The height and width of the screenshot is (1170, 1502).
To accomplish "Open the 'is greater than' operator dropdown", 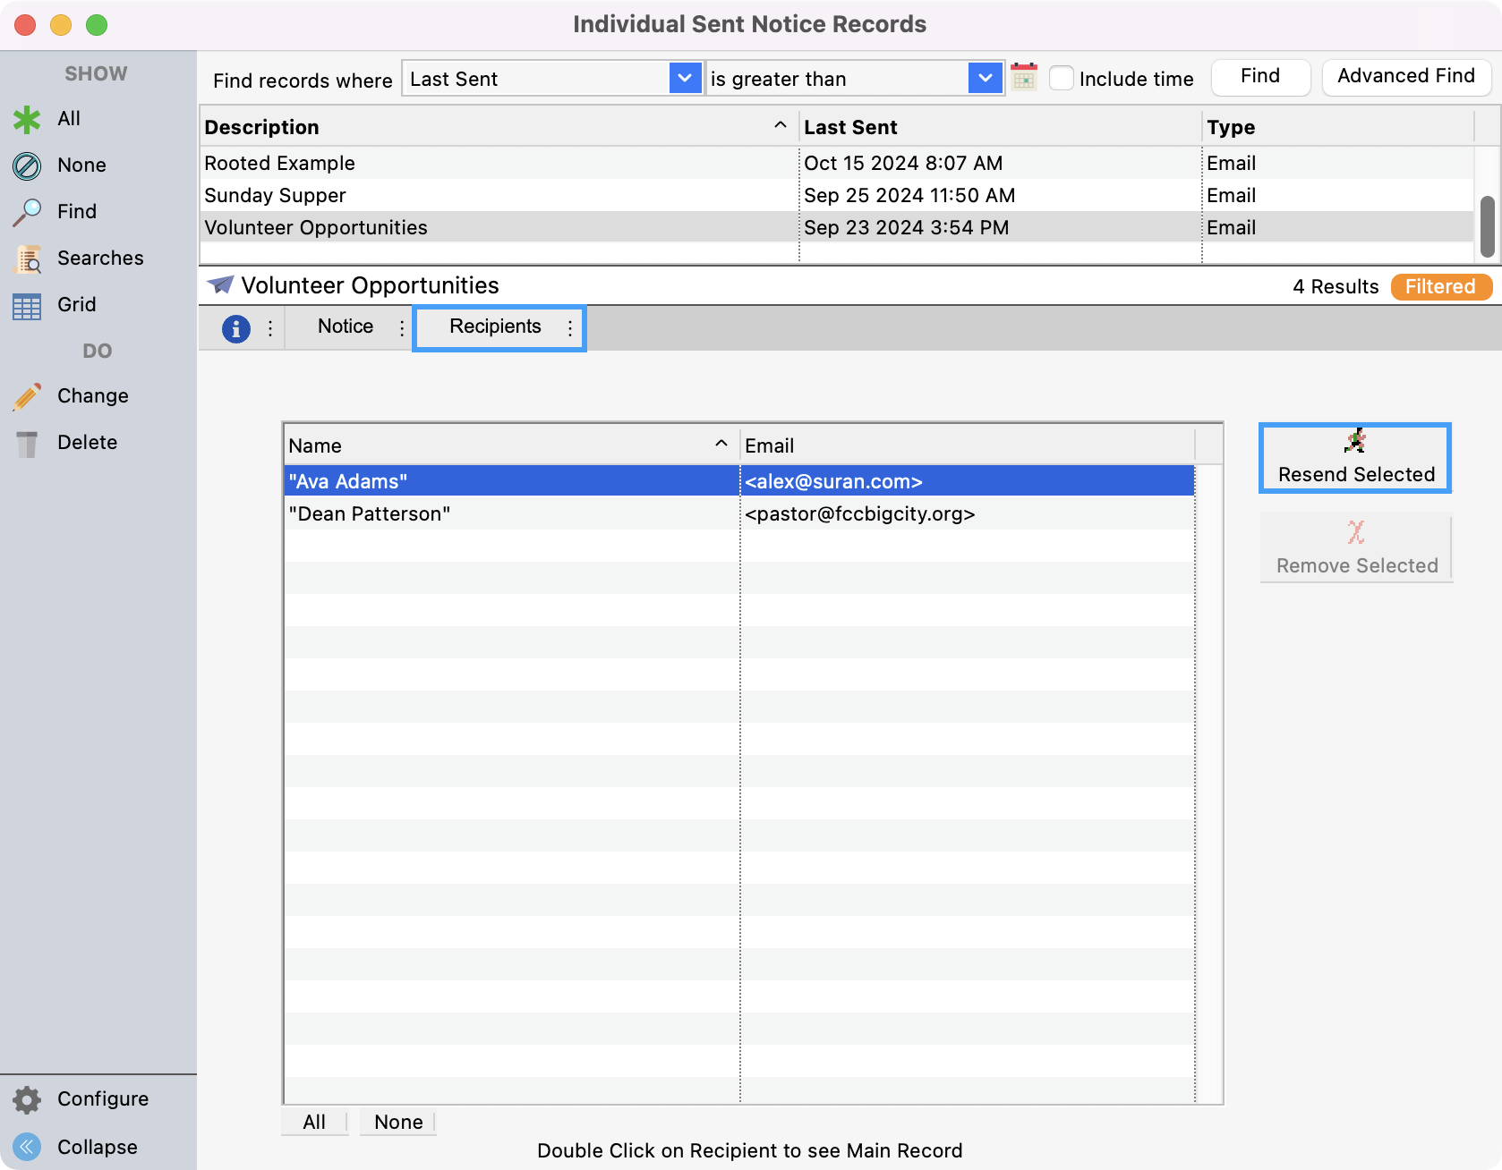I will click(x=985, y=78).
